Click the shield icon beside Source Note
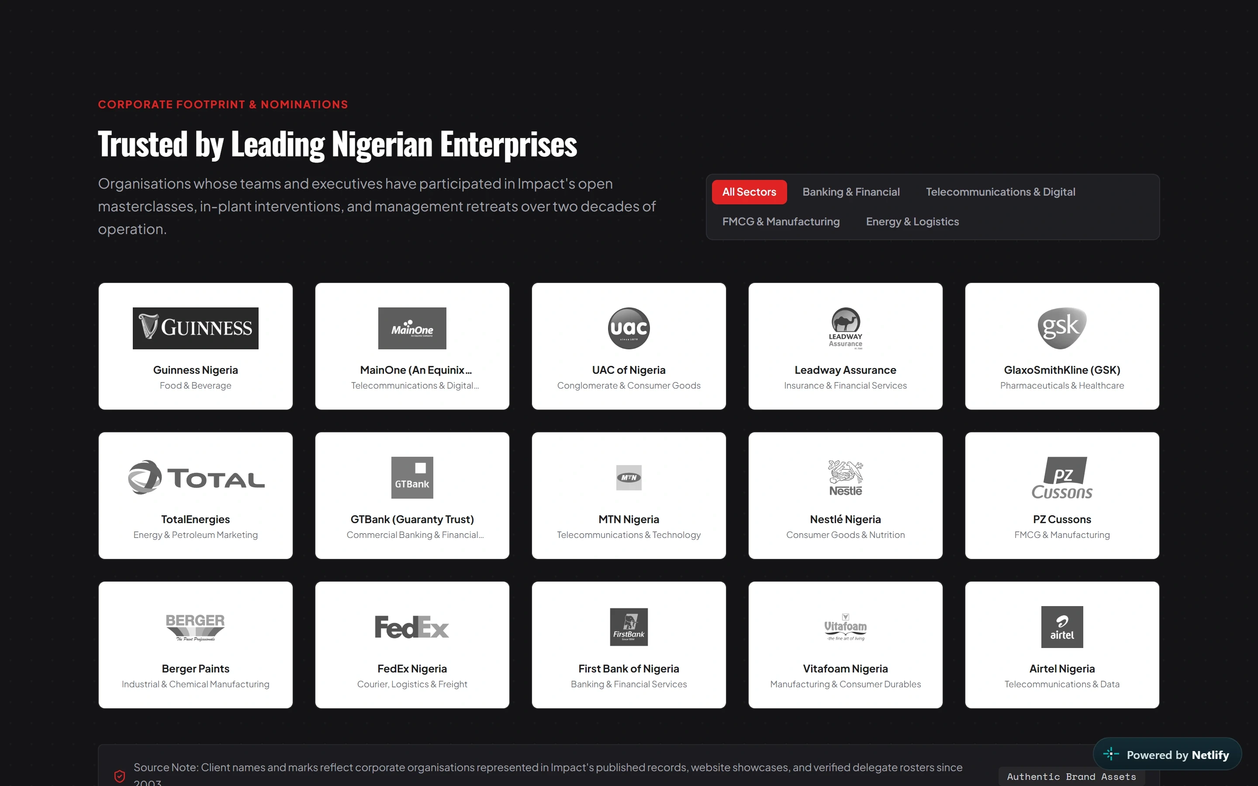 pos(120,776)
